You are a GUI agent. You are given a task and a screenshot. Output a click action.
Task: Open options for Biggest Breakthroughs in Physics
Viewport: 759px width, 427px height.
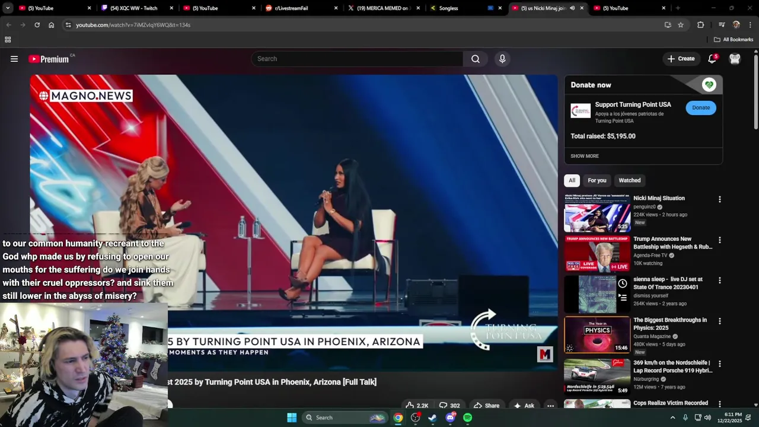point(719,321)
